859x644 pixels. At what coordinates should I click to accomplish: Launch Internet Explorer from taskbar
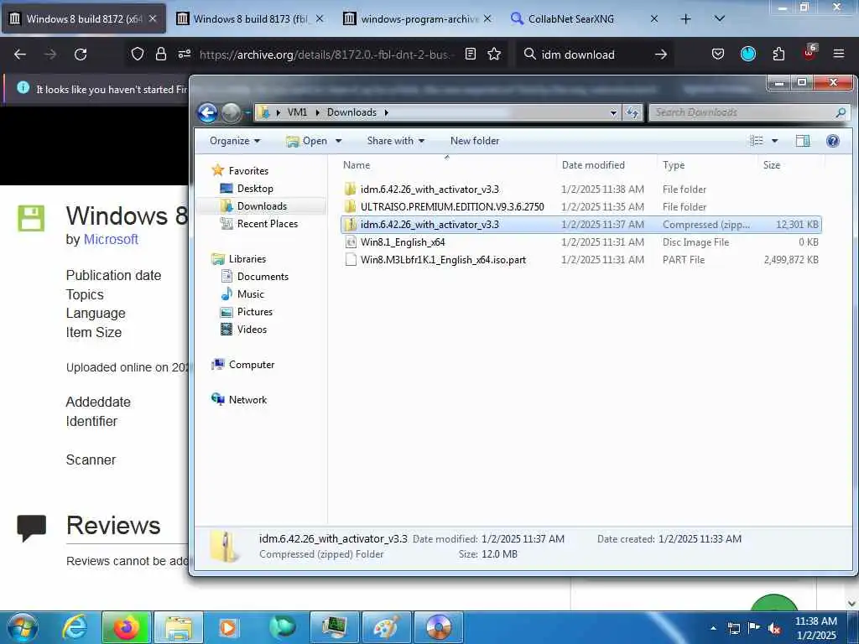tap(74, 627)
